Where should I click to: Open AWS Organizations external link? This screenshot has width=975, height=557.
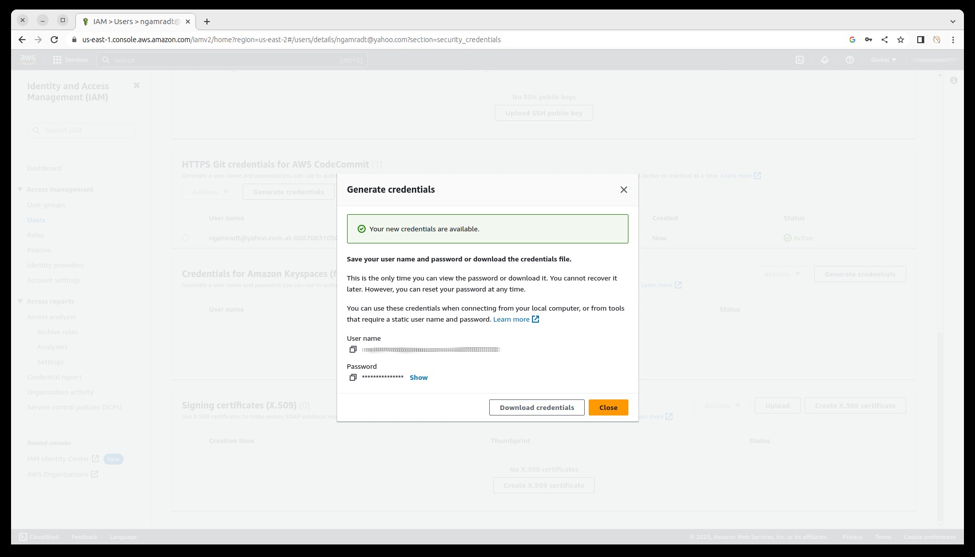click(x=63, y=474)
